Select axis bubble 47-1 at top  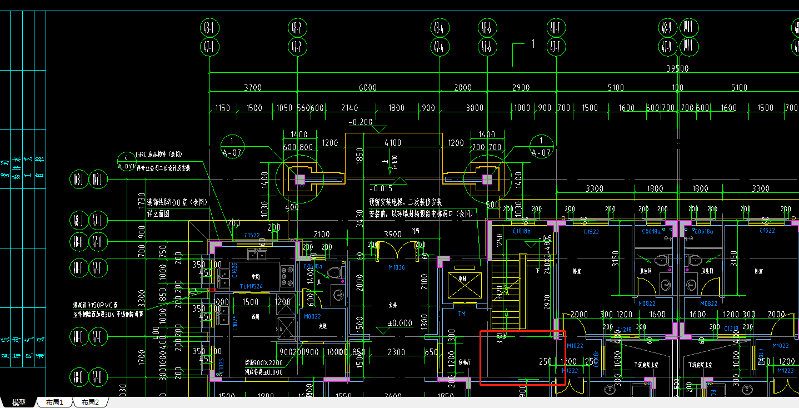tap(209, 47)
